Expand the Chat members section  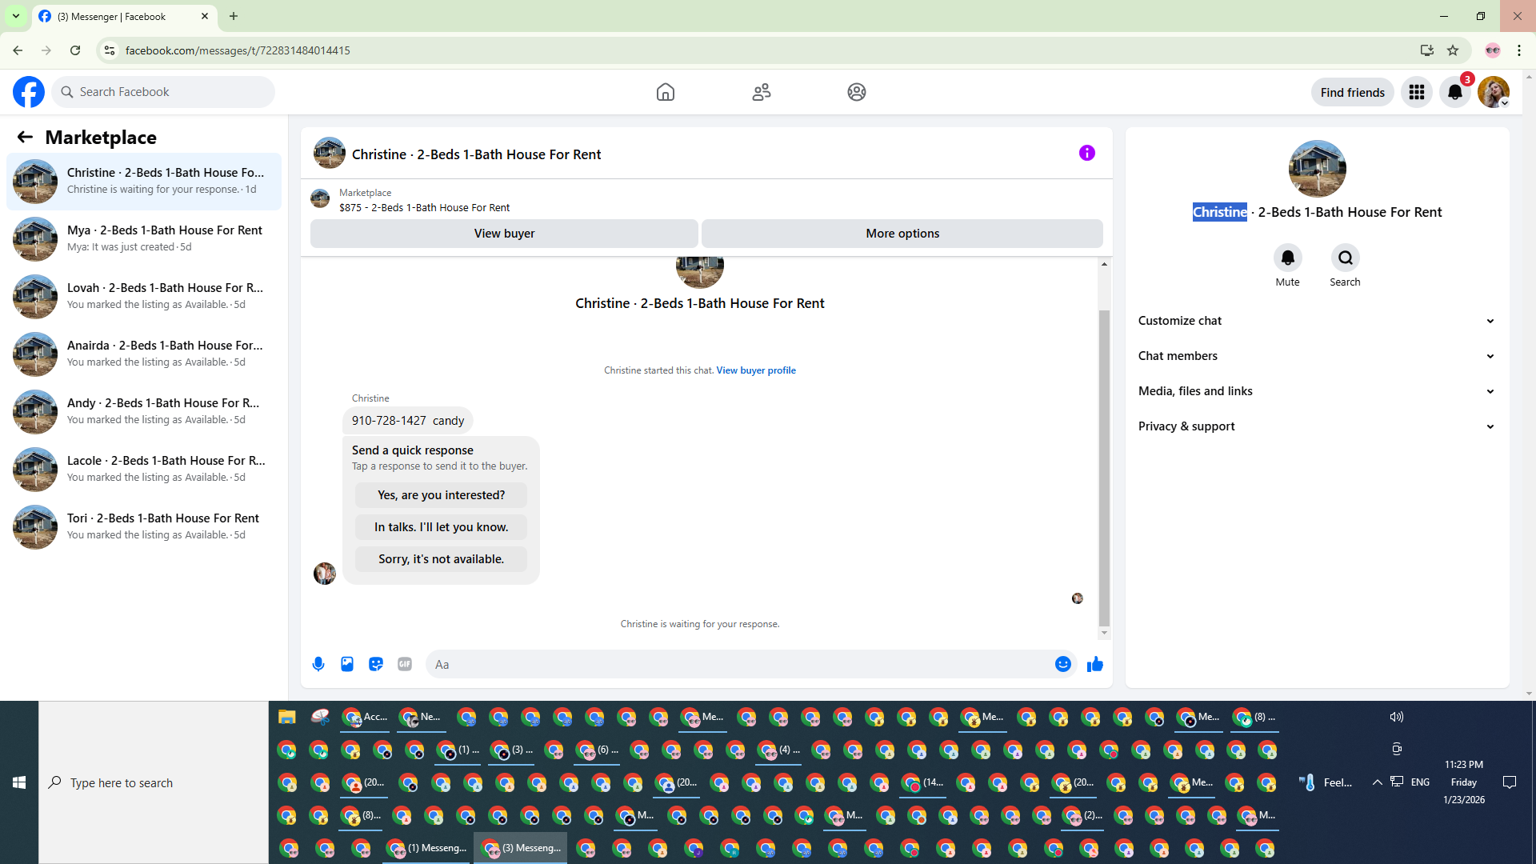pos(1316,356)
